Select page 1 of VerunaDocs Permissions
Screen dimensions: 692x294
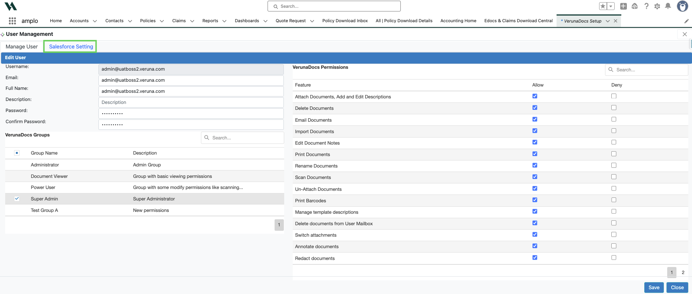(x=672, y=273)
